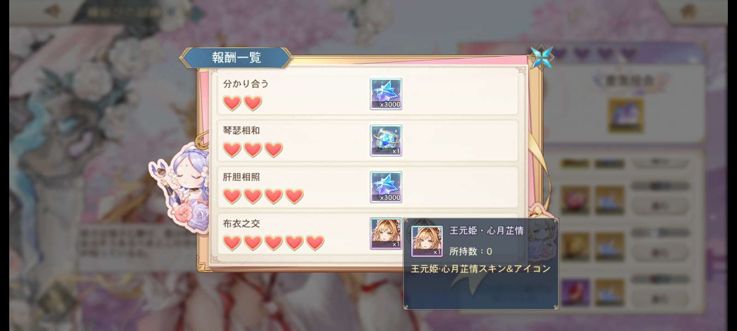Tap the 所持数：0 count in tooltip
737x331 pixels.
click(471, 251)
